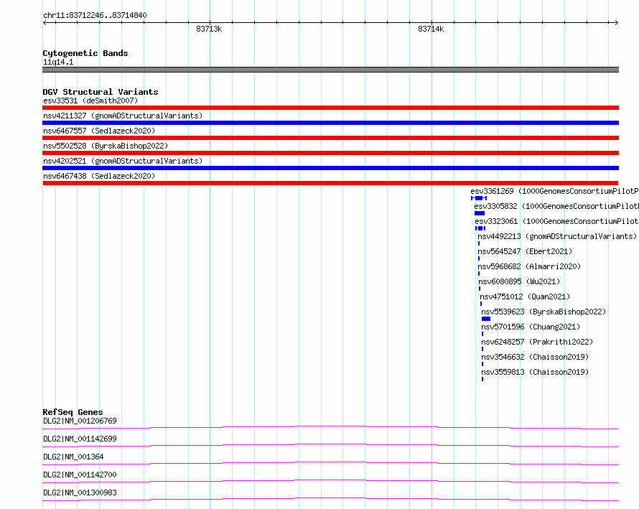Click the blue bar under nsv4202521

tap(330, 168)
